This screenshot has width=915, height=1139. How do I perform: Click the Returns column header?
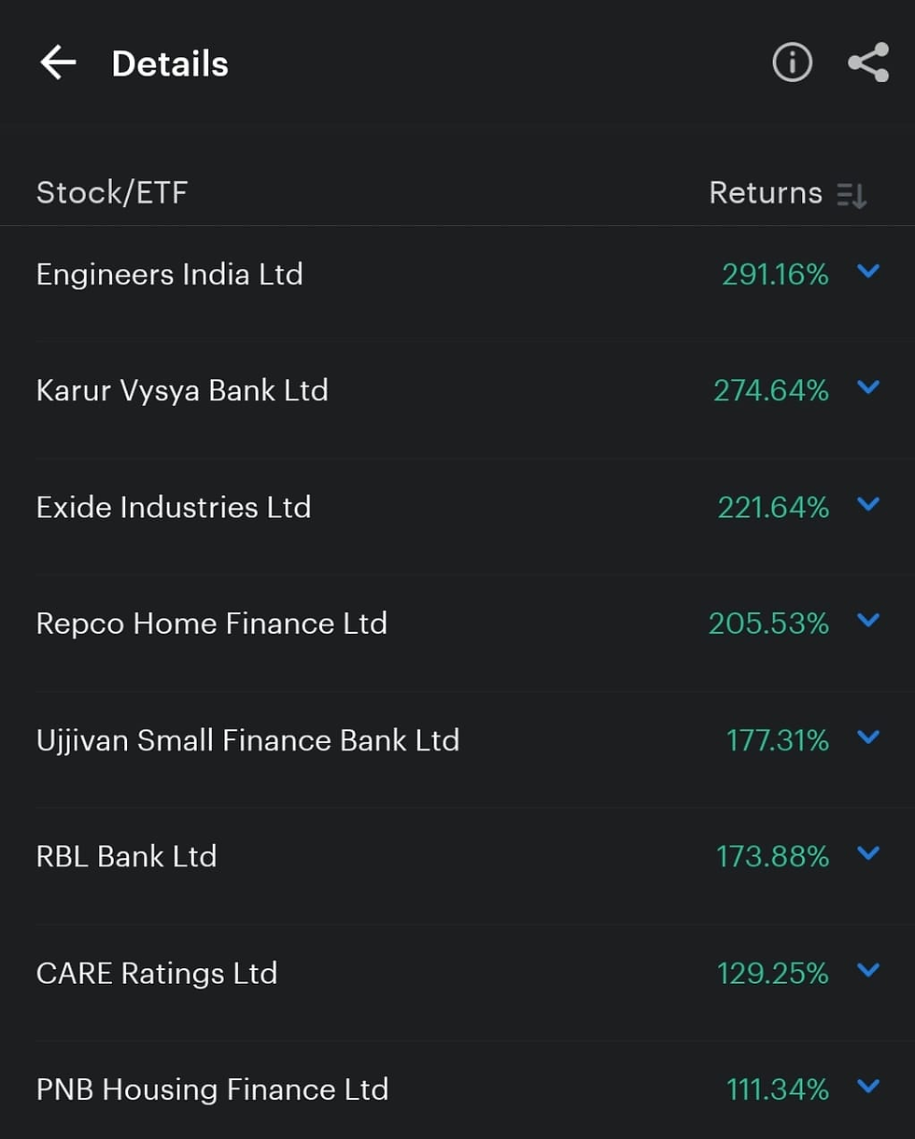click(x=766, y=193)
